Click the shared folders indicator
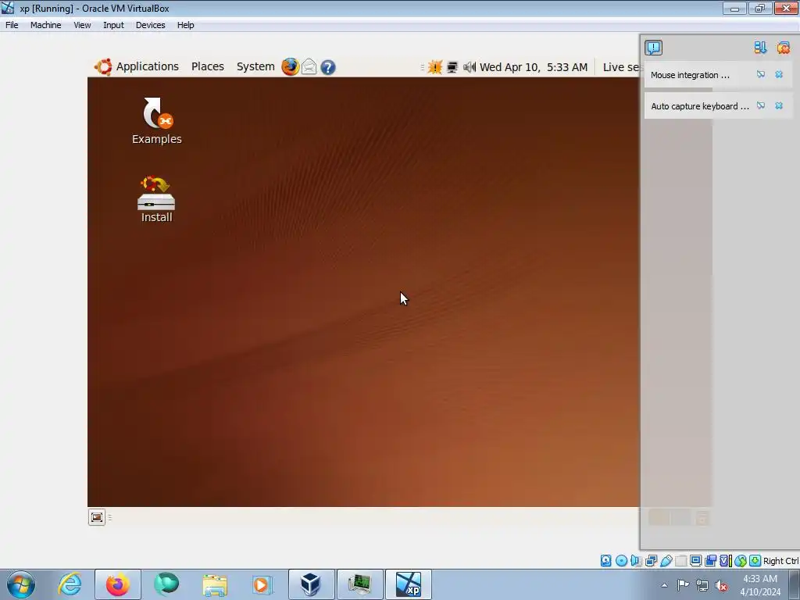The width and height of the screenshot is (800, 600). 680,561
